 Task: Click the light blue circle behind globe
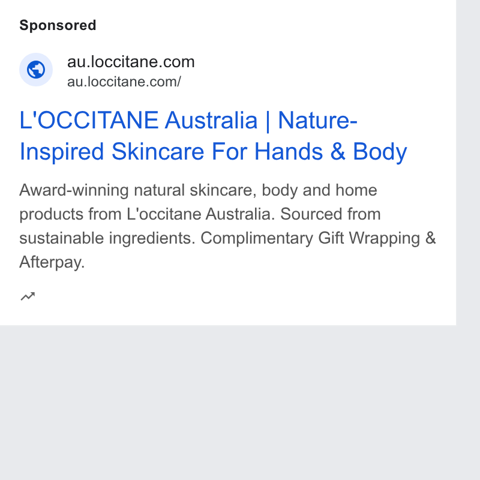click(x=36, y=70)
